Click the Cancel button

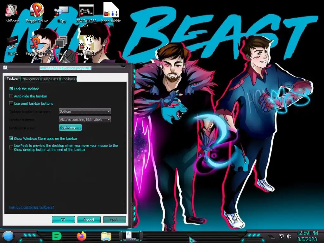point(89,220)
